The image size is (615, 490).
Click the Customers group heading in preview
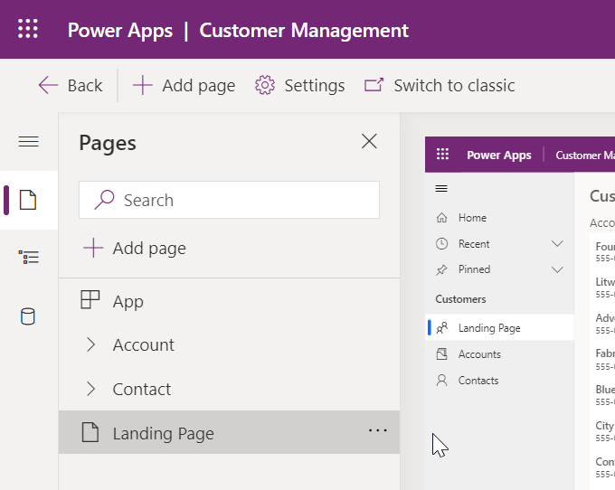coord(460,299)
